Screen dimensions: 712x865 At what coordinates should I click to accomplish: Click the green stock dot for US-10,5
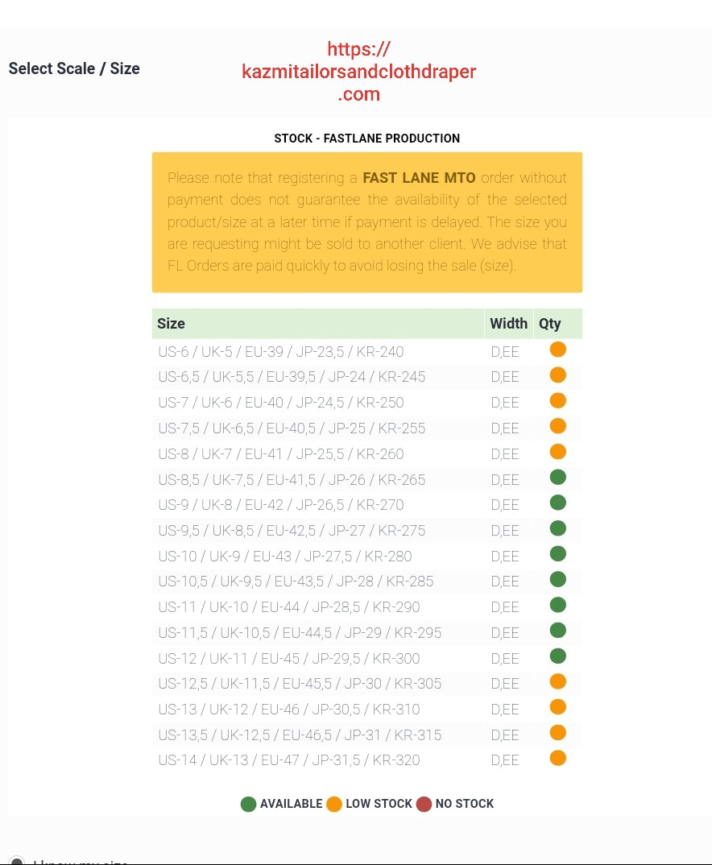557,580
